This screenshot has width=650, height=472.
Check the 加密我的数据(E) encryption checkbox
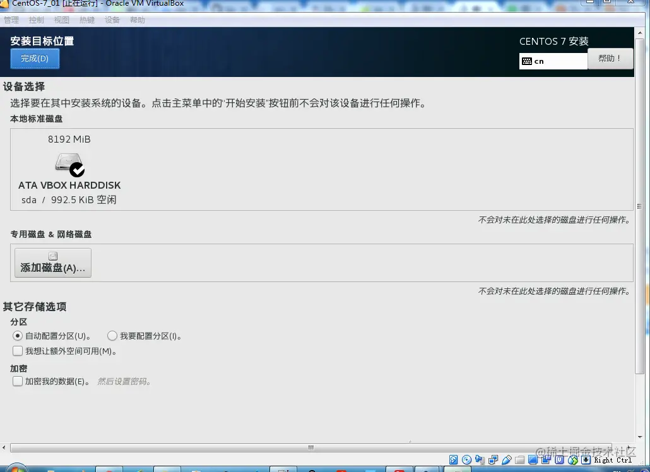[x=18, y=381]
